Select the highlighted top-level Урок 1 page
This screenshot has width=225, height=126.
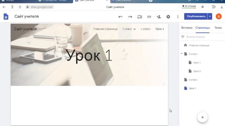click(x=192, y=88)
